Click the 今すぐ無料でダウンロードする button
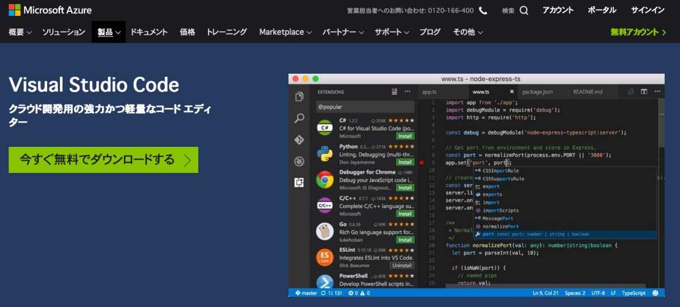This screenshot has height=307, width=680. (103, 160)
